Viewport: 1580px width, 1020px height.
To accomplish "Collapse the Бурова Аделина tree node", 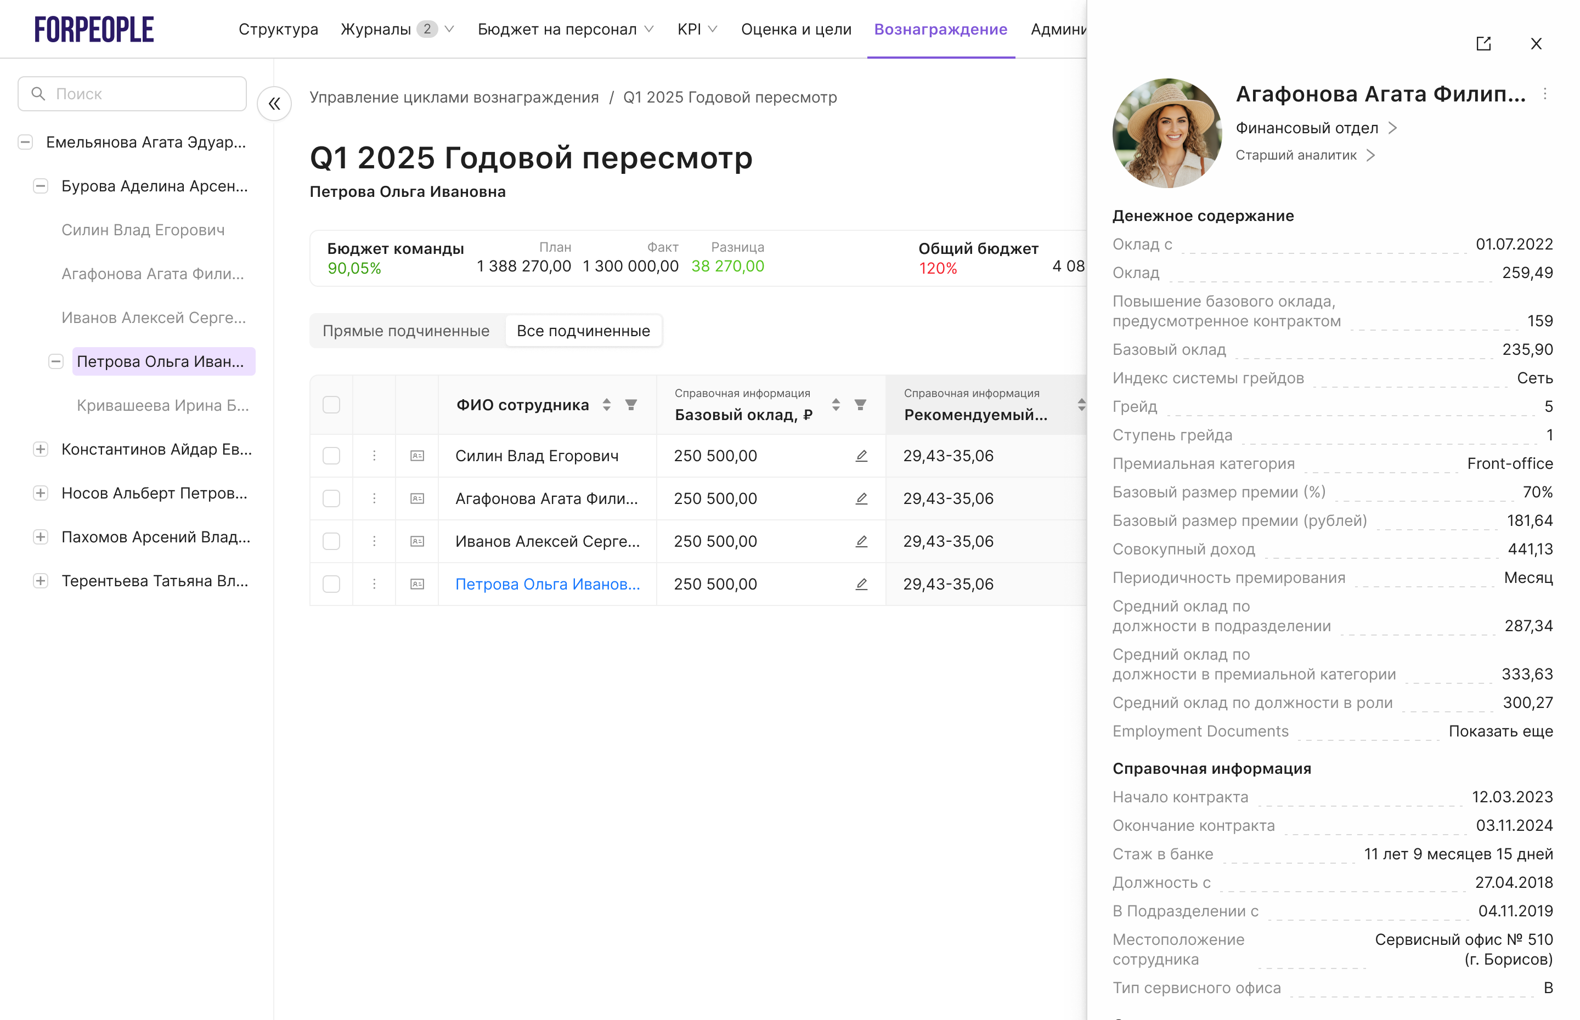I will pyautogui.click(x=41, y=186).
